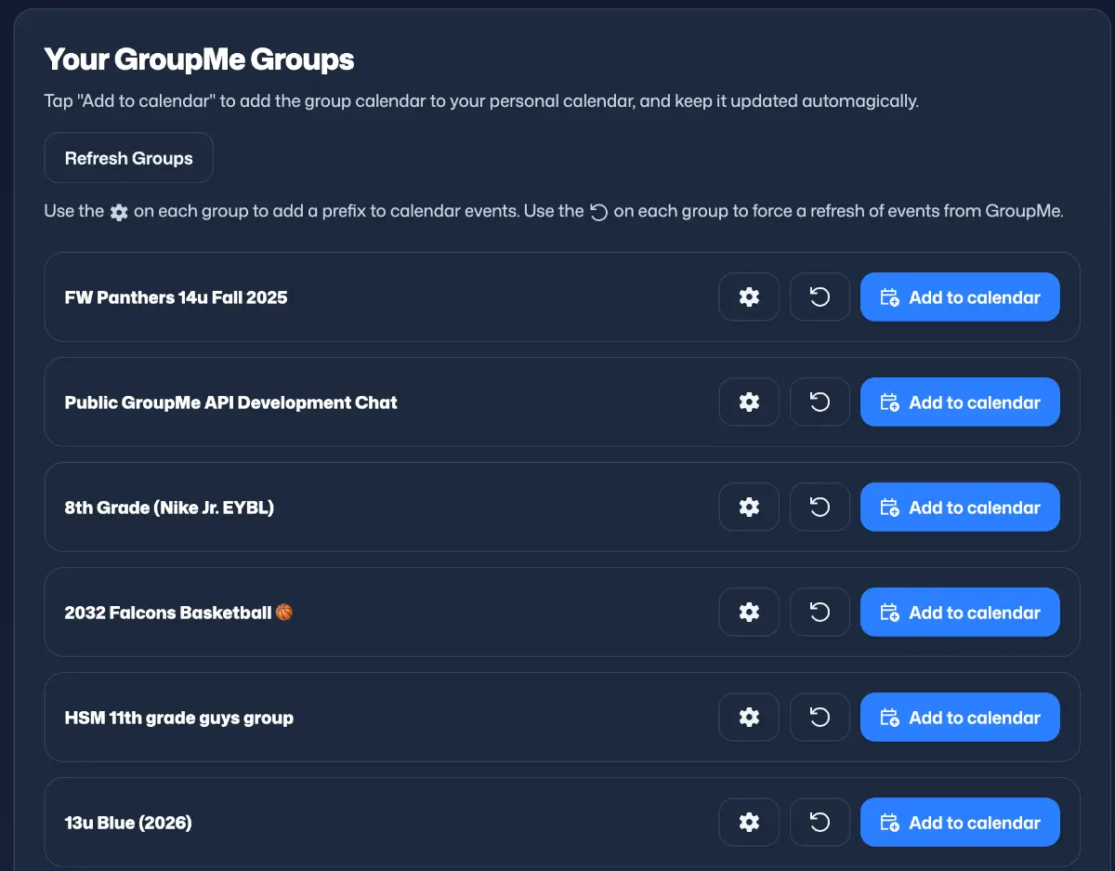The height and width of the screenshot is (871, 1115).
Task: Refresh events for Public GroupMe API Development Chat
Action: click(820, 403)
